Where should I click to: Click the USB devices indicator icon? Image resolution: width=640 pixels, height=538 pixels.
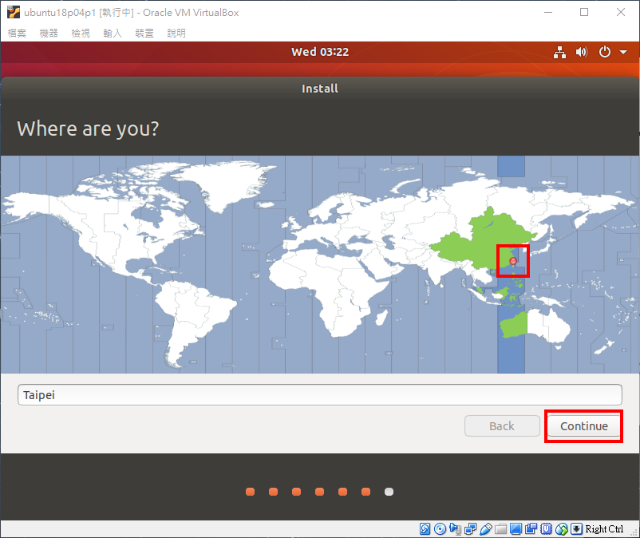(x=486, y=529)
